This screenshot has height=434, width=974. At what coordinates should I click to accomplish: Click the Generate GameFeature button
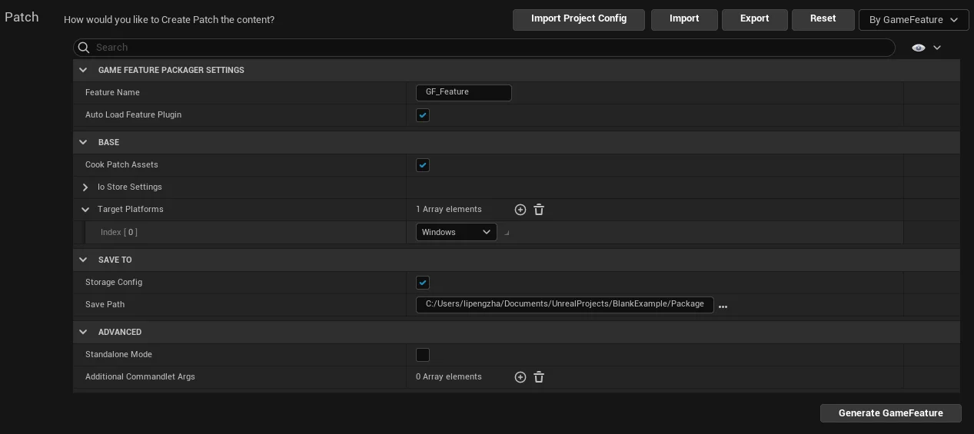890,413
